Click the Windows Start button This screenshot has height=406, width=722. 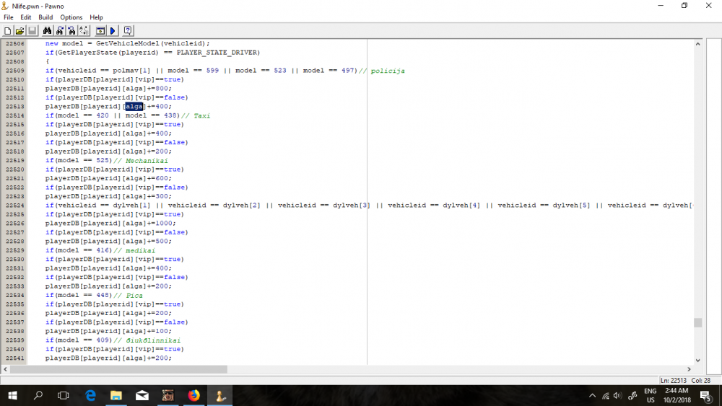12,395
